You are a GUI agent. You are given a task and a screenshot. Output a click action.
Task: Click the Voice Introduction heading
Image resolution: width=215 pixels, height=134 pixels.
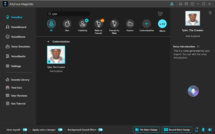(x=184, y=46)
